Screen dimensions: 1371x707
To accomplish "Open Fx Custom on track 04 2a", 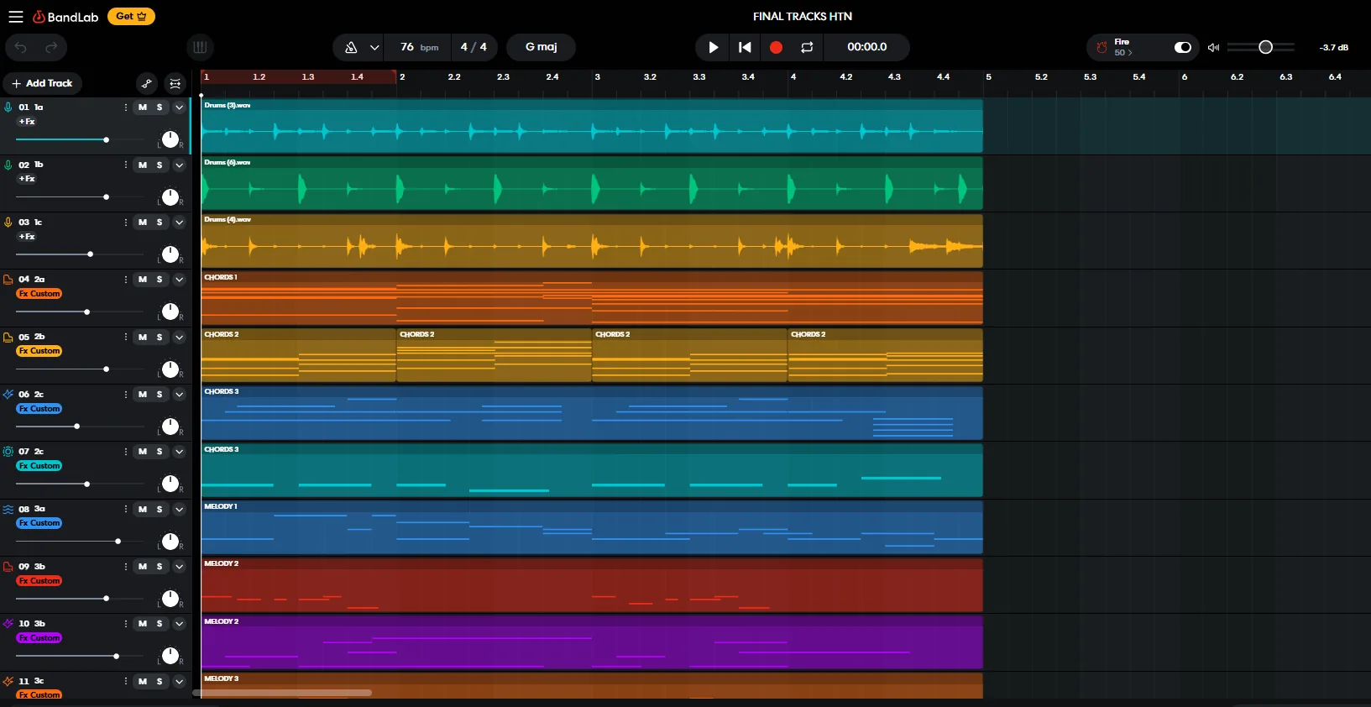I will [39, 294].
